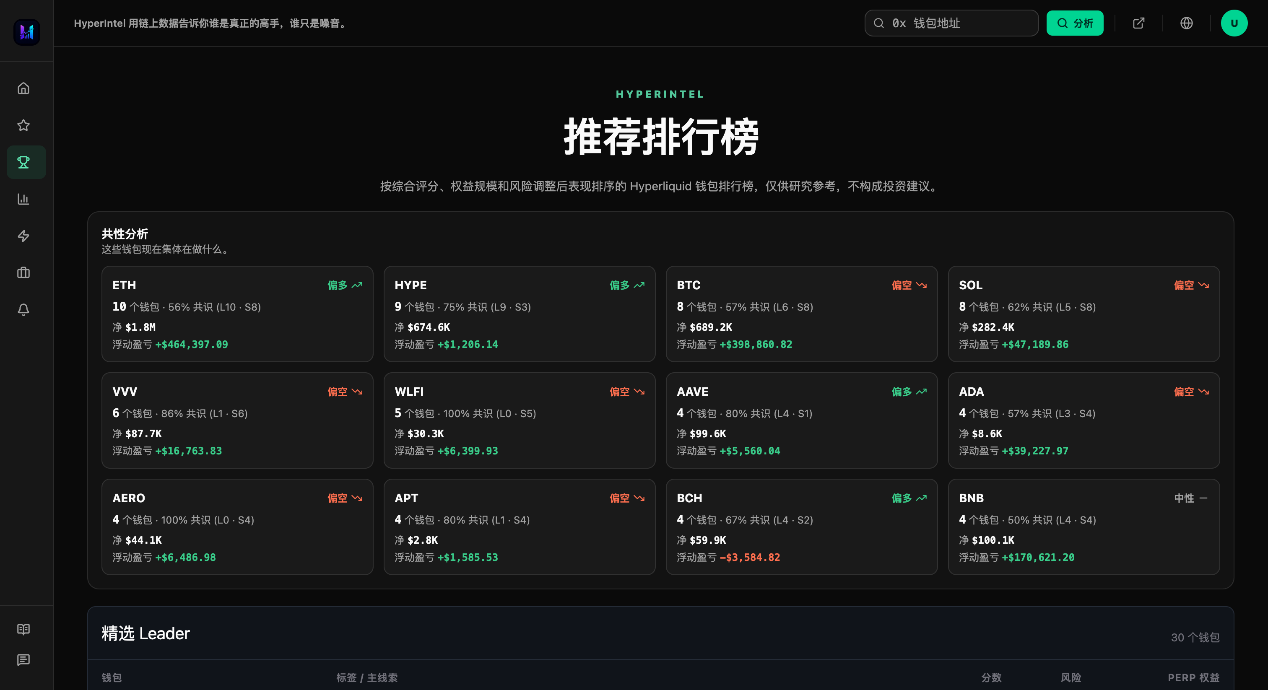The height and width of the screenshot is (690, 1268).
Task: Click the 钱包 column header
Action: click(x=112, y=678)
